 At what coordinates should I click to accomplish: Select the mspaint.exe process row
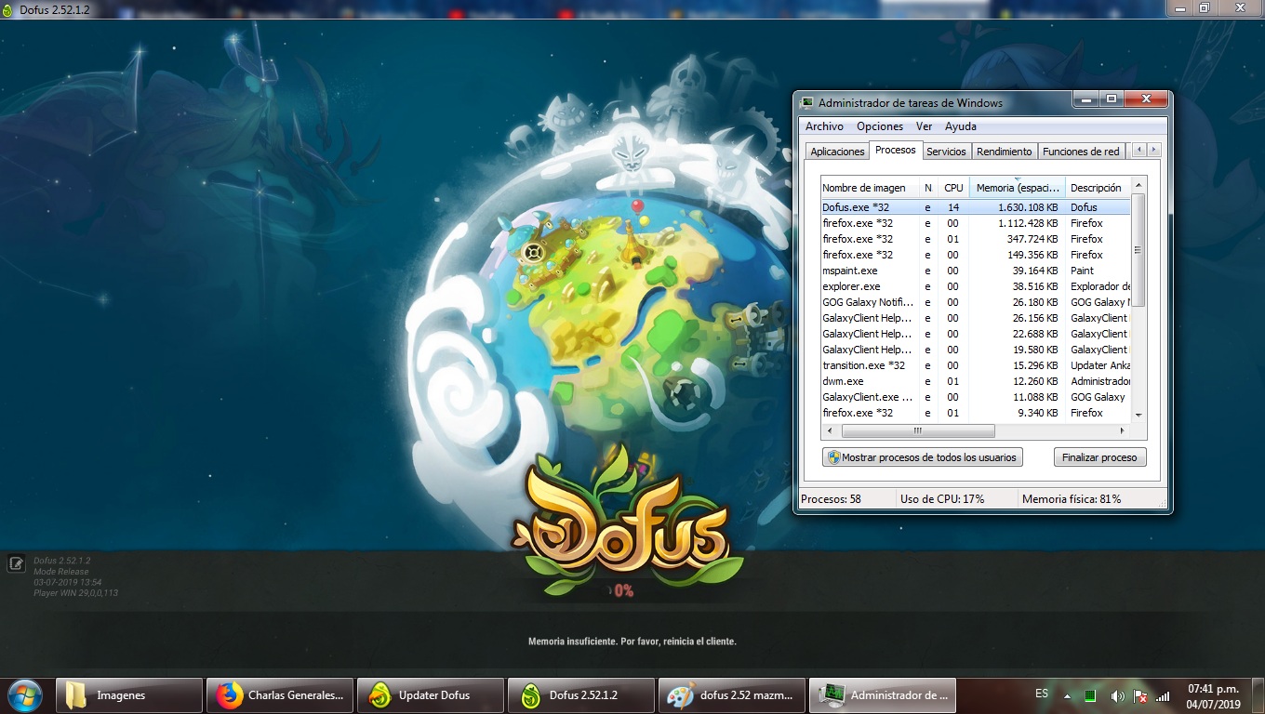pos(975,271)
